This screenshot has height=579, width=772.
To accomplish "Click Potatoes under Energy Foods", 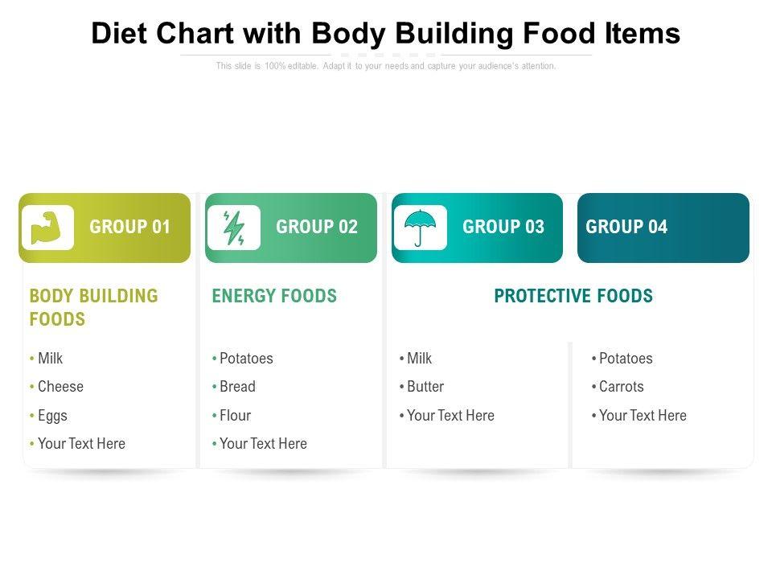I will coord(246,359).
